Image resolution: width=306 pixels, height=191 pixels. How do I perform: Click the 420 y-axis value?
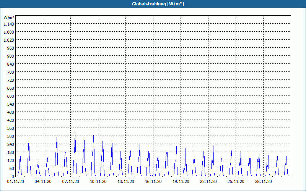coord(11,120)
